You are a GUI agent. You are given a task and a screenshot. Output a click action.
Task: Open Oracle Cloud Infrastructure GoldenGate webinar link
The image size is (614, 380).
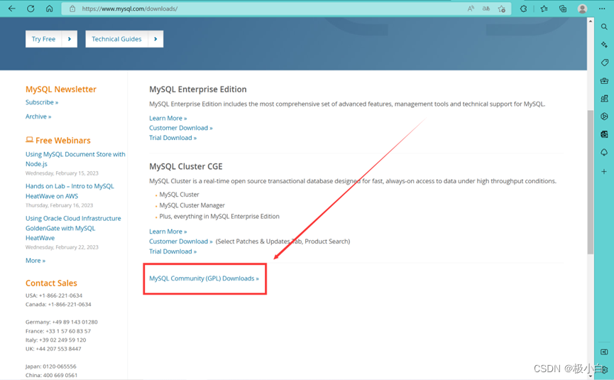(x=73, y=228)
